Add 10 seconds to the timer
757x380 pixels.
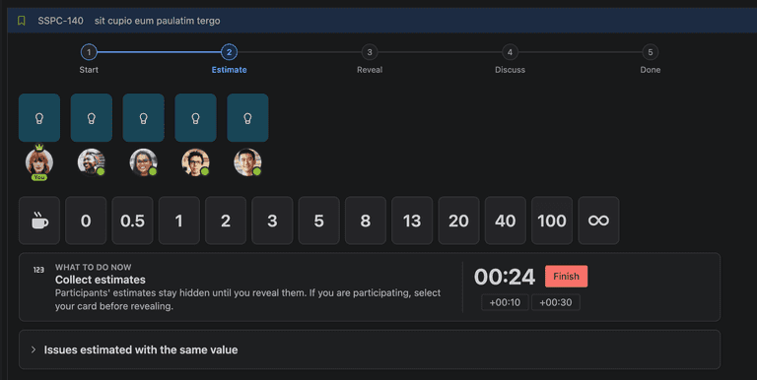point(505,302)
